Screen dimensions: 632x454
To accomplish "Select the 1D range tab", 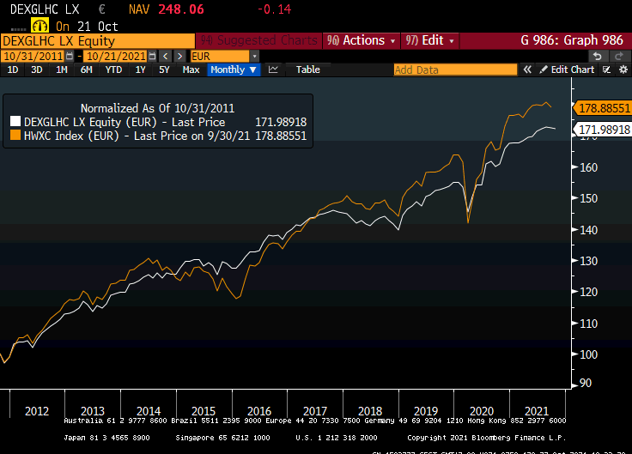I will click(x=13, y=70).
